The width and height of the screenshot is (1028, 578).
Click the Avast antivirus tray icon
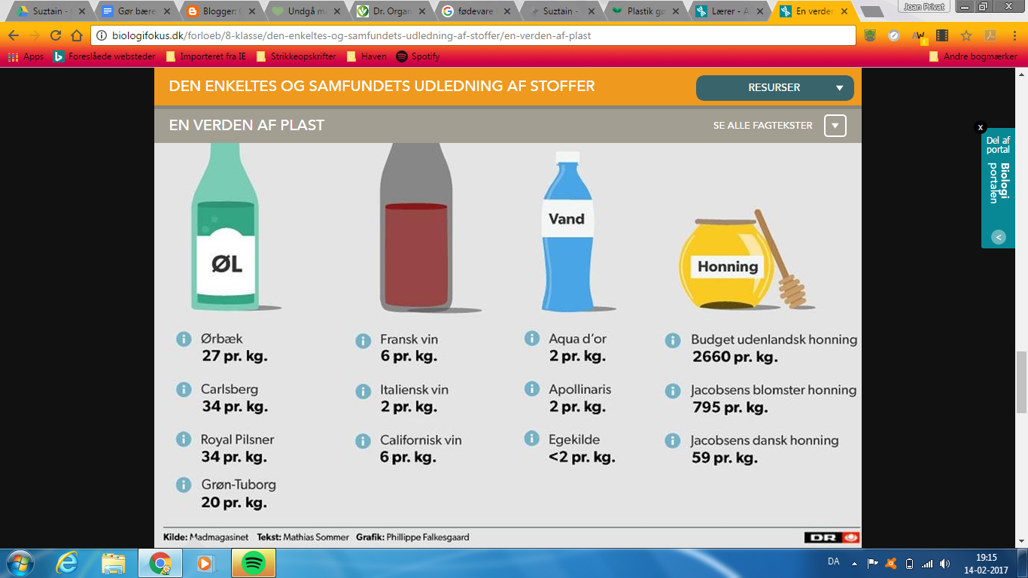(x=890, y=563)
